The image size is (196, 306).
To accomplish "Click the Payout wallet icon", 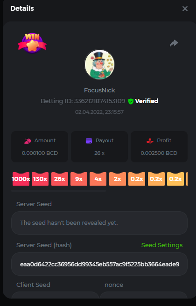I will 89,141.
